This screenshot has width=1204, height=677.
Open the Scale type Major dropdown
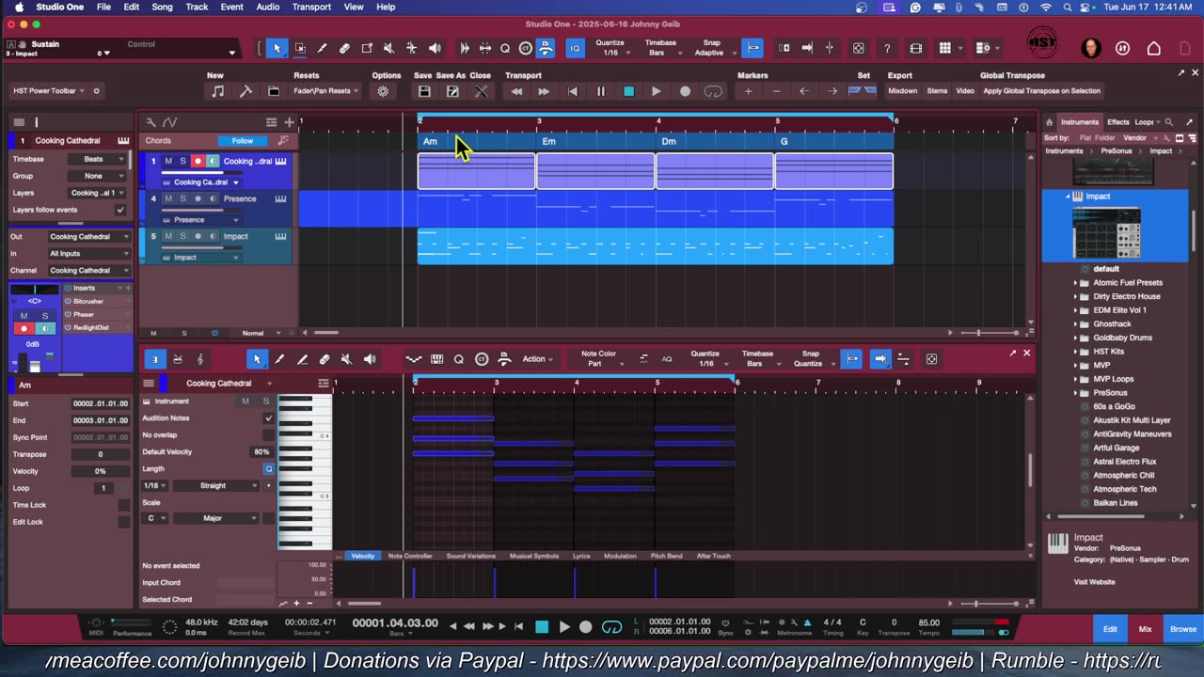point(217,518)
